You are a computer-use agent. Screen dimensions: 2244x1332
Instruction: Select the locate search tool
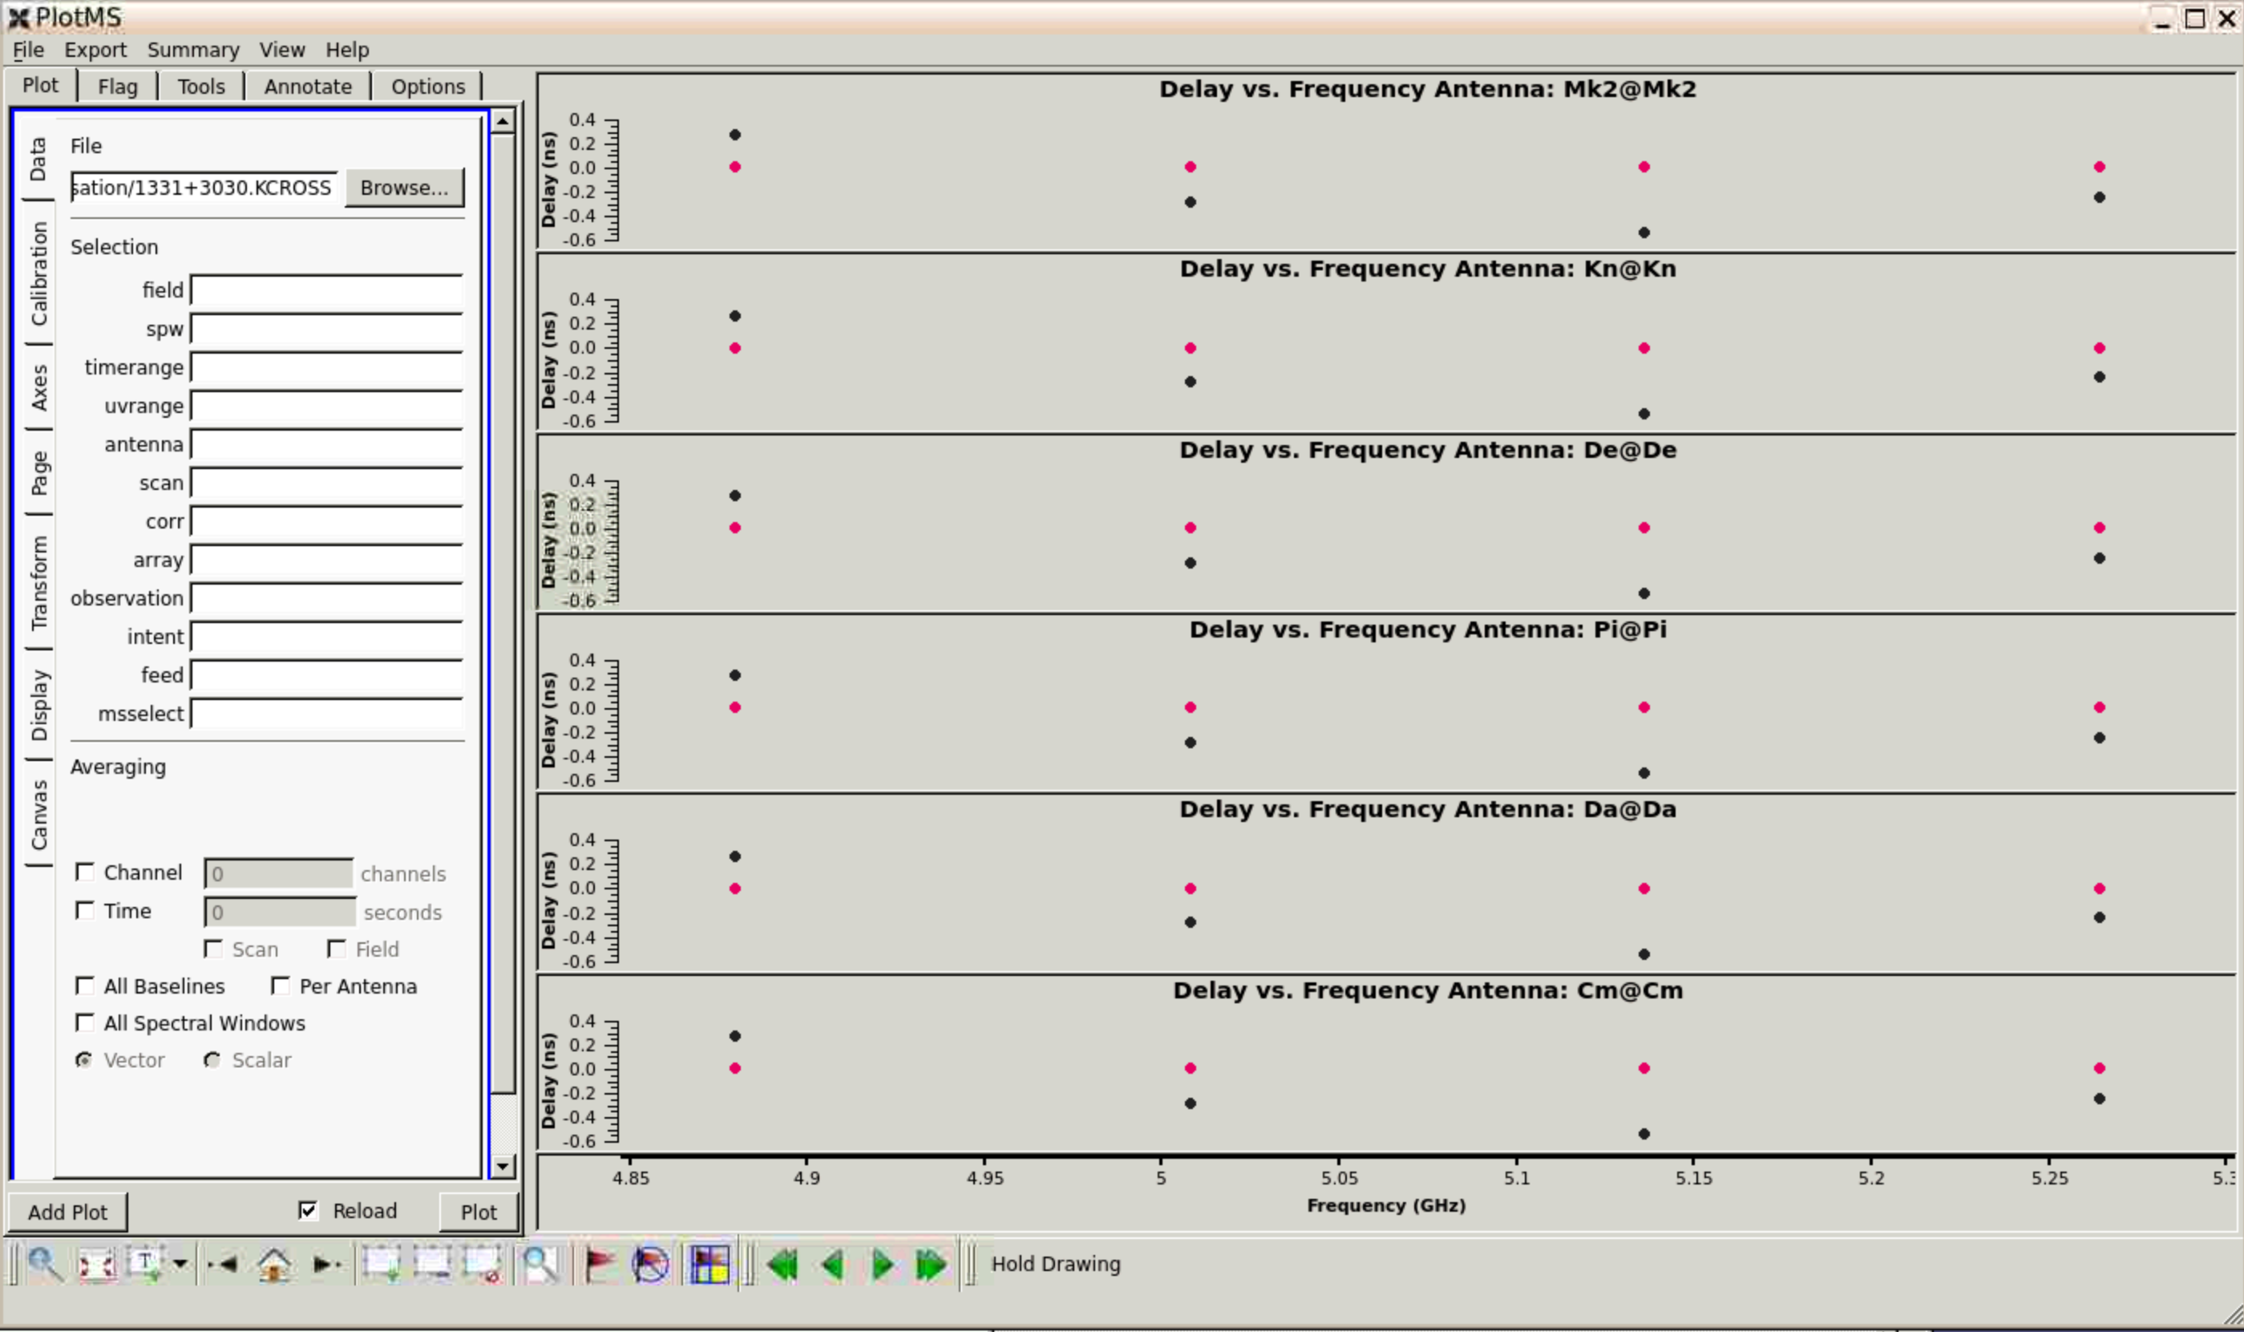[540, 1264]
